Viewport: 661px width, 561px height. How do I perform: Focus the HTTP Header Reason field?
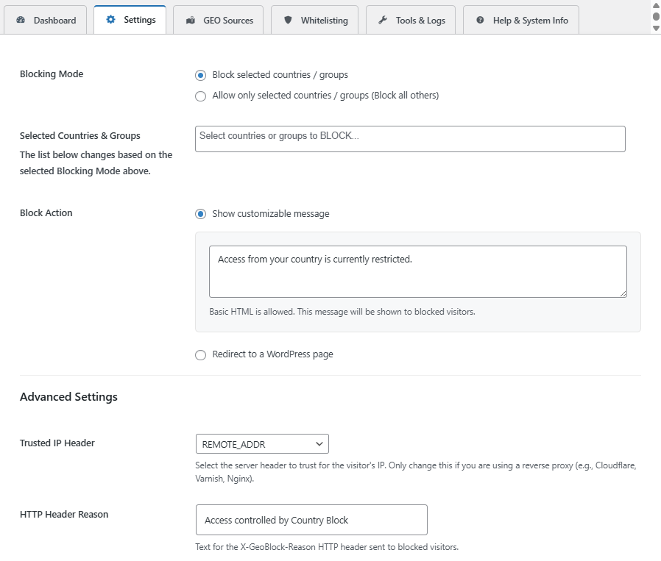[x=311, y=520]
